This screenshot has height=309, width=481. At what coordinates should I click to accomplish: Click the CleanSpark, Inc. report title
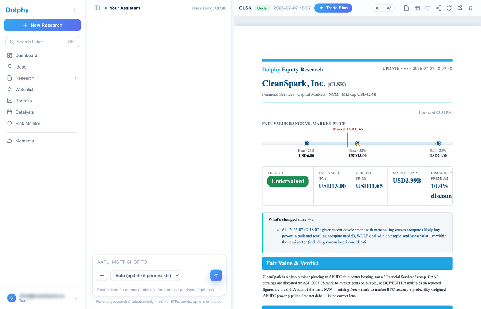point(294,83)
